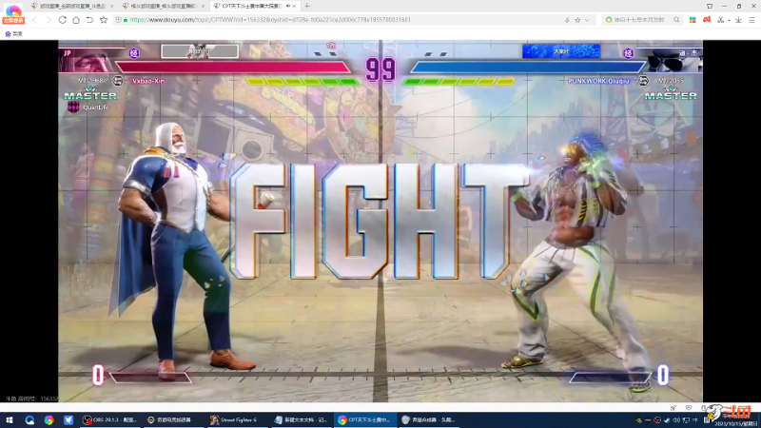Click the browser logo login avatar
Viewport: 761px width, 428px height.
tap(13, 13)
